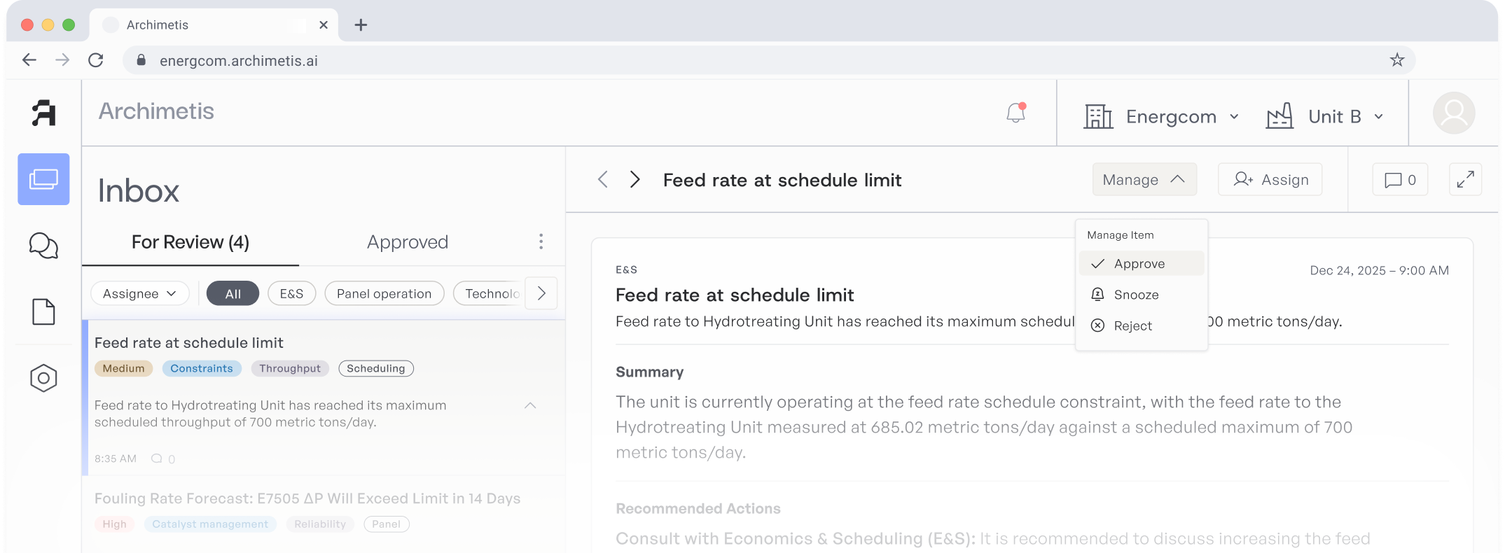Bookmark page with star icon
The height and width of the screenshot is (553, 1505).
[x=1397, y=60]
